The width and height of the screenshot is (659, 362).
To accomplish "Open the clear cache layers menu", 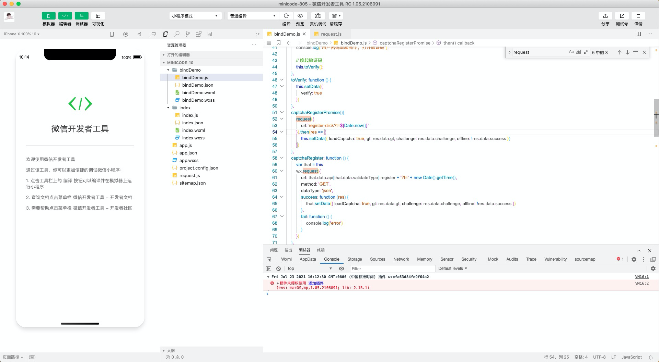I will [x=336, y=16].
